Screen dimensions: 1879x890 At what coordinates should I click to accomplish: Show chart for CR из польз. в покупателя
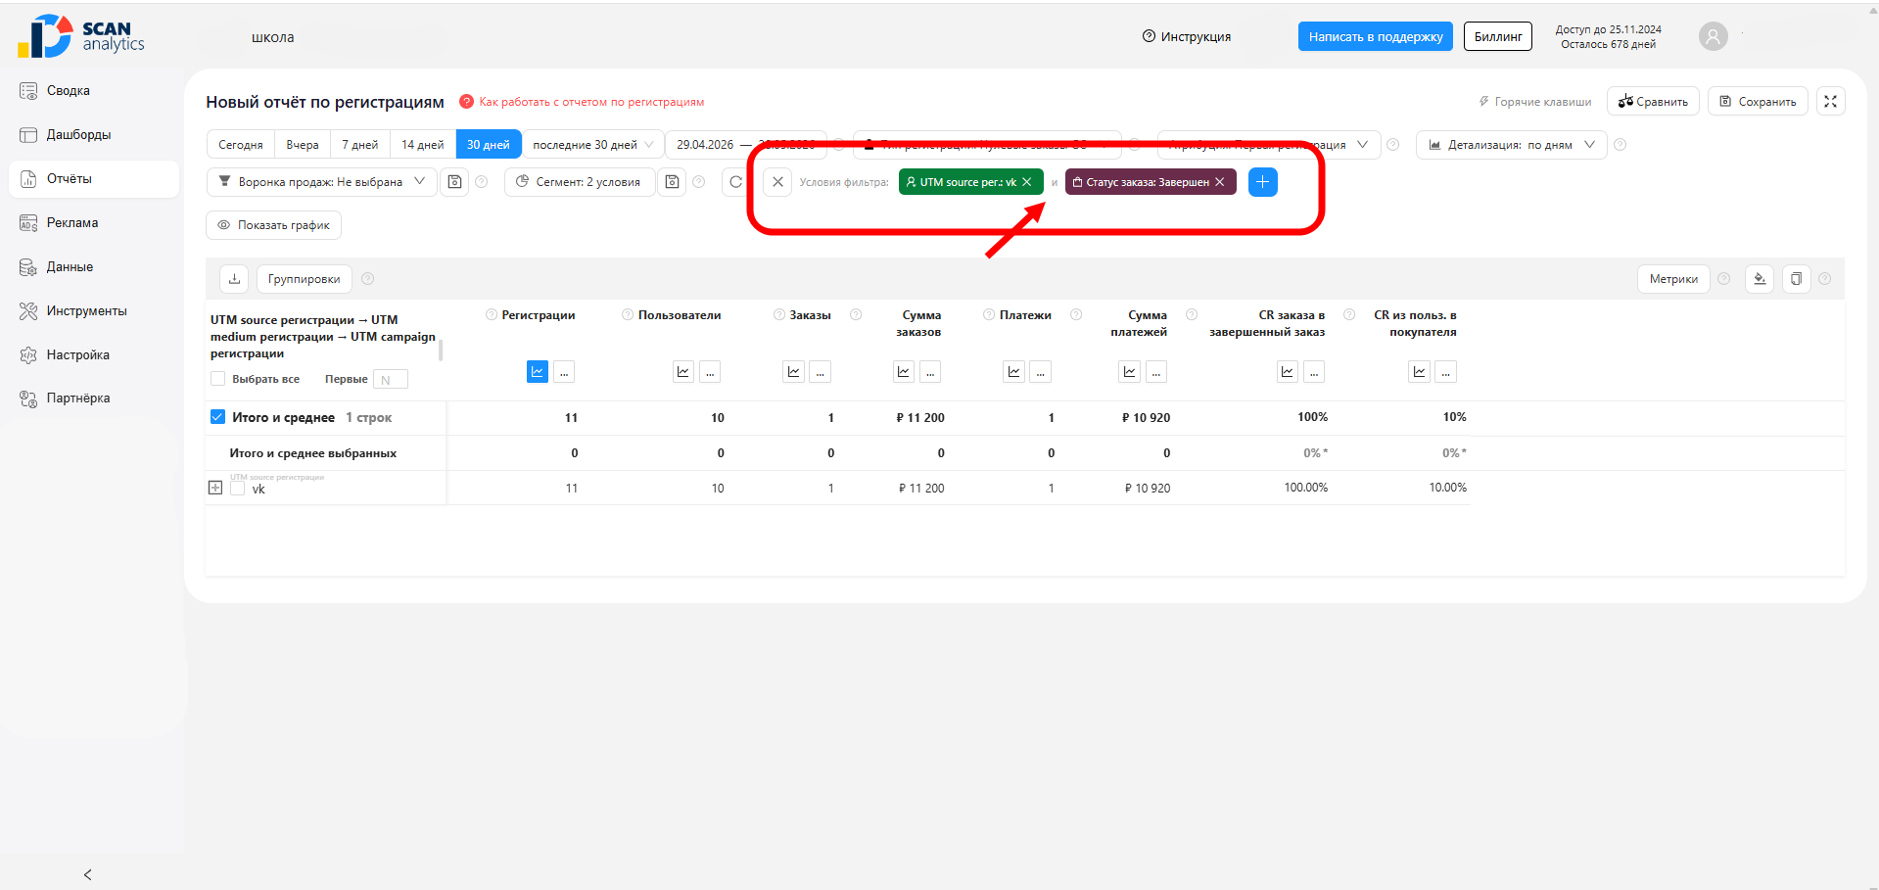click(x=1419, y=372)
